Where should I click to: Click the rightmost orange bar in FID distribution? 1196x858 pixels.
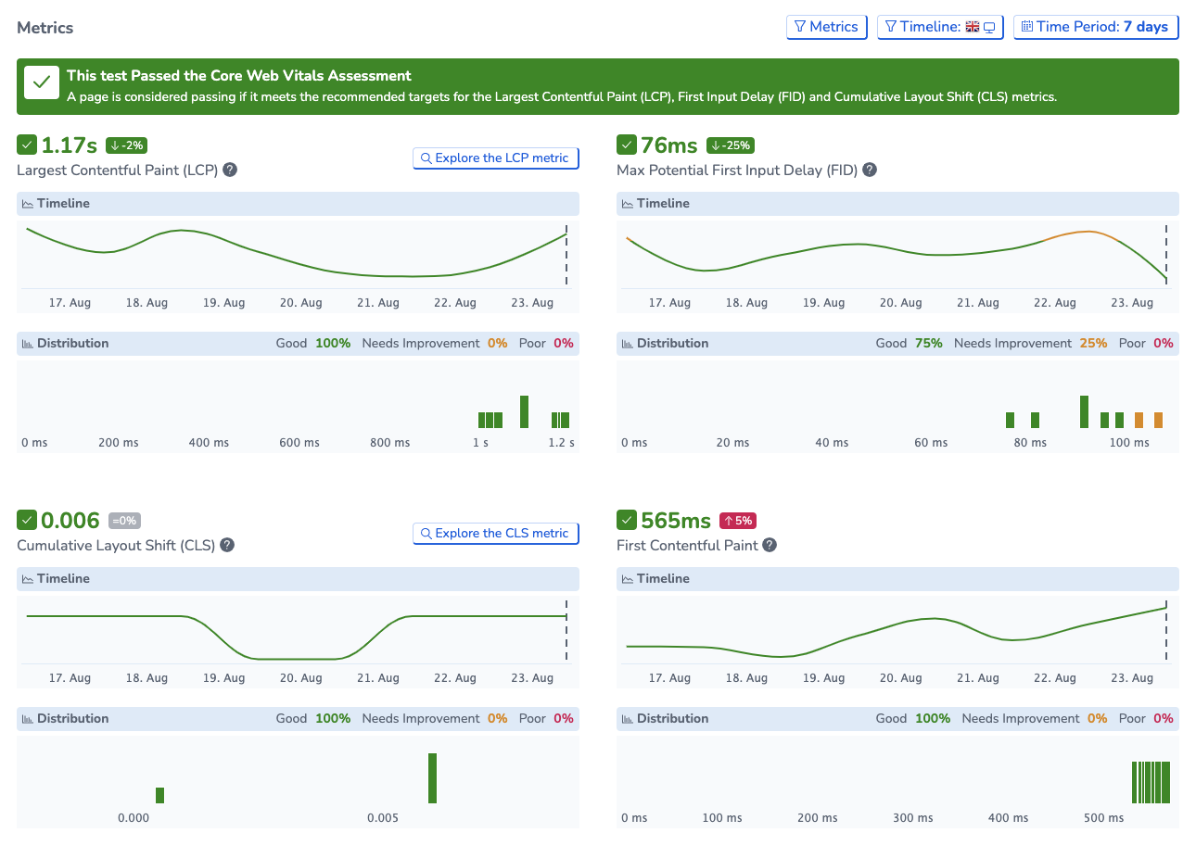1158,420
